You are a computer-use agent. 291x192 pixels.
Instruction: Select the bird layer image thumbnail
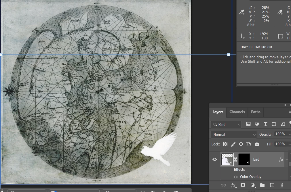[227, 160]
